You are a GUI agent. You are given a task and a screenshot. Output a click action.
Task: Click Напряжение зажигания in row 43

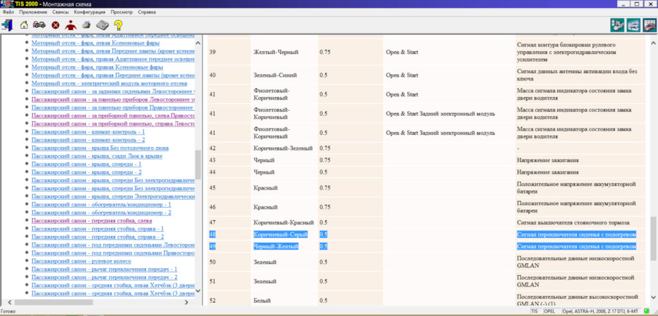pos(548,160)
